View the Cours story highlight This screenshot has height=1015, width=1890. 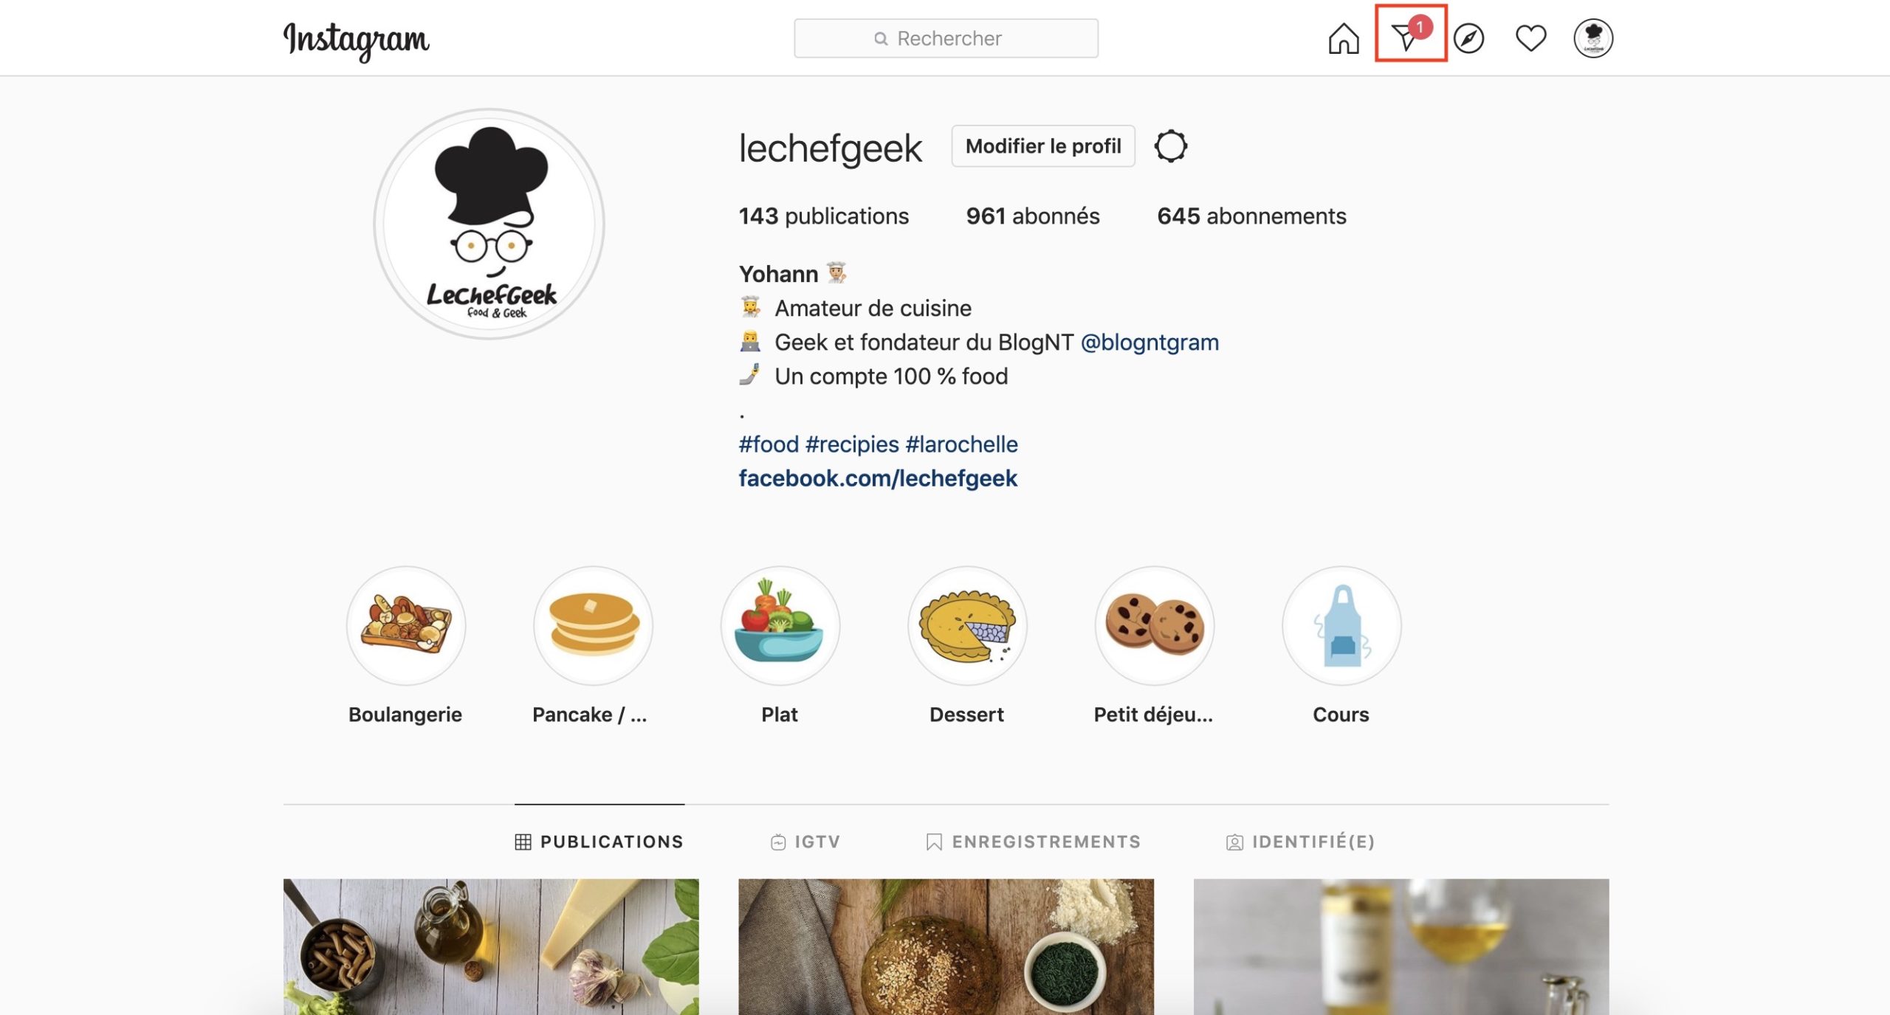pyautogui.click(x=1341, y=625)
